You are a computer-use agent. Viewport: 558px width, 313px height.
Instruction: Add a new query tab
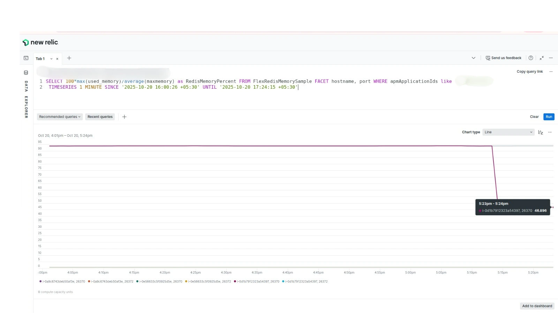(69, 58)
